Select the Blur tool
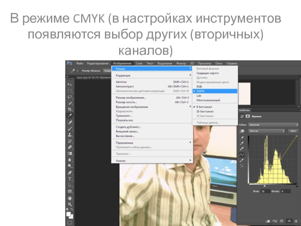 click(70, 160)
